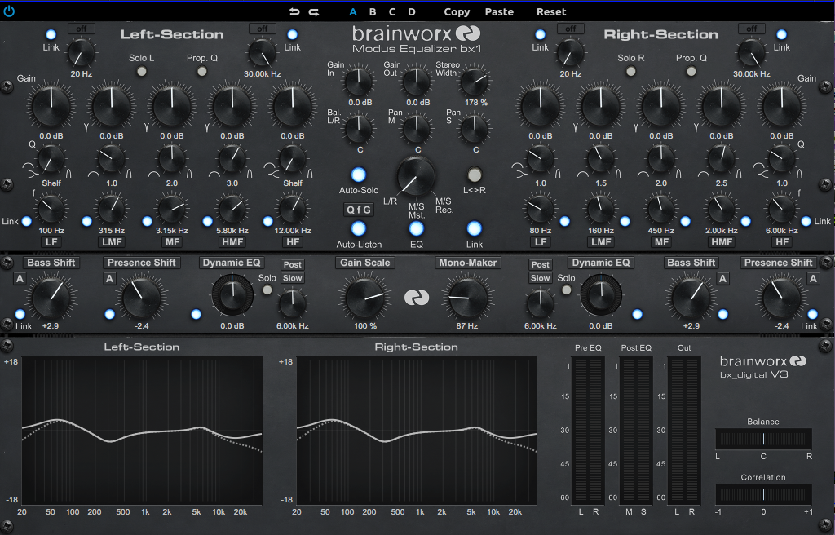Click the left LF gain knob
835x535 pixels.
tap(51, 105)
